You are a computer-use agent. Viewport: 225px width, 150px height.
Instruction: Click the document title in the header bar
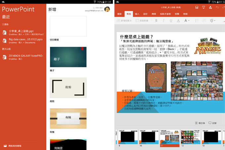click(x=171, y=7)
